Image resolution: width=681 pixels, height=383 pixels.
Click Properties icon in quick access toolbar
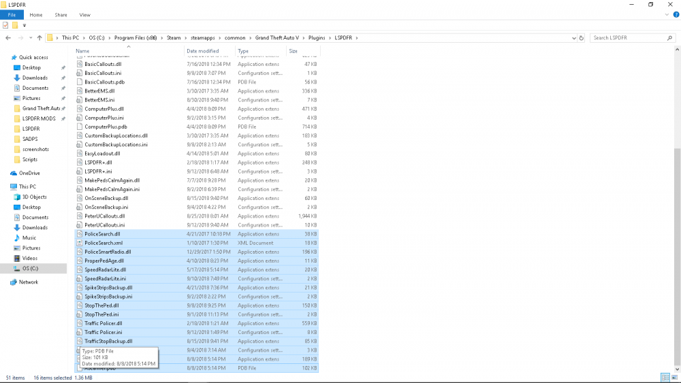click(5, 25)
